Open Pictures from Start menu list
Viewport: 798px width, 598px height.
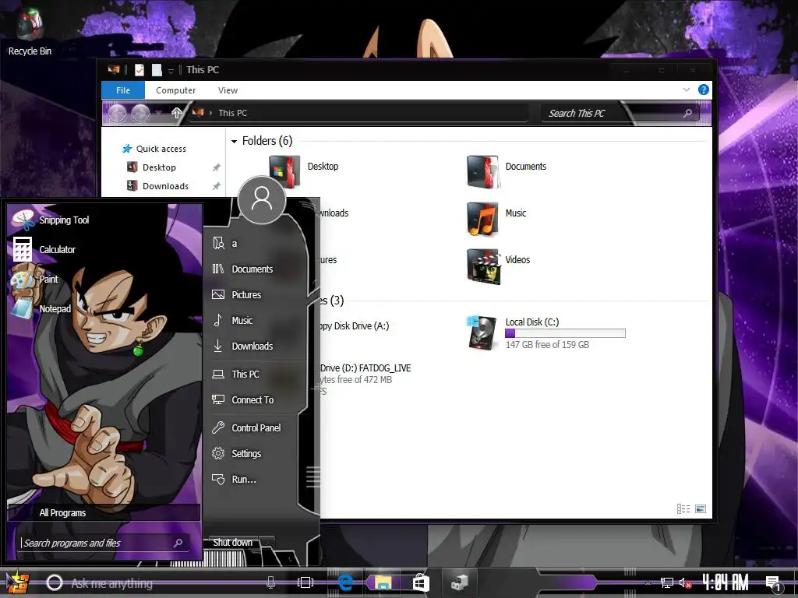[236, 294]
